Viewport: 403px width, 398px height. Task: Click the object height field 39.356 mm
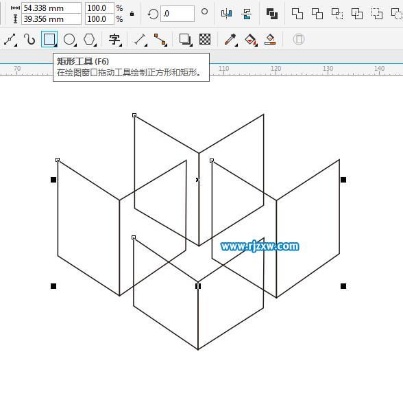click(x=51, y=19)
